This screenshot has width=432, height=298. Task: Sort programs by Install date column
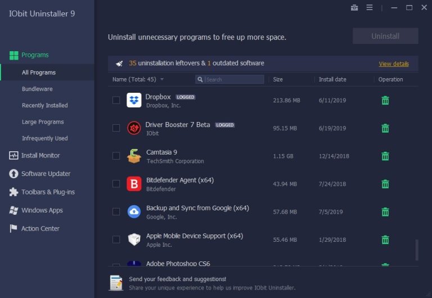point(332,80)
